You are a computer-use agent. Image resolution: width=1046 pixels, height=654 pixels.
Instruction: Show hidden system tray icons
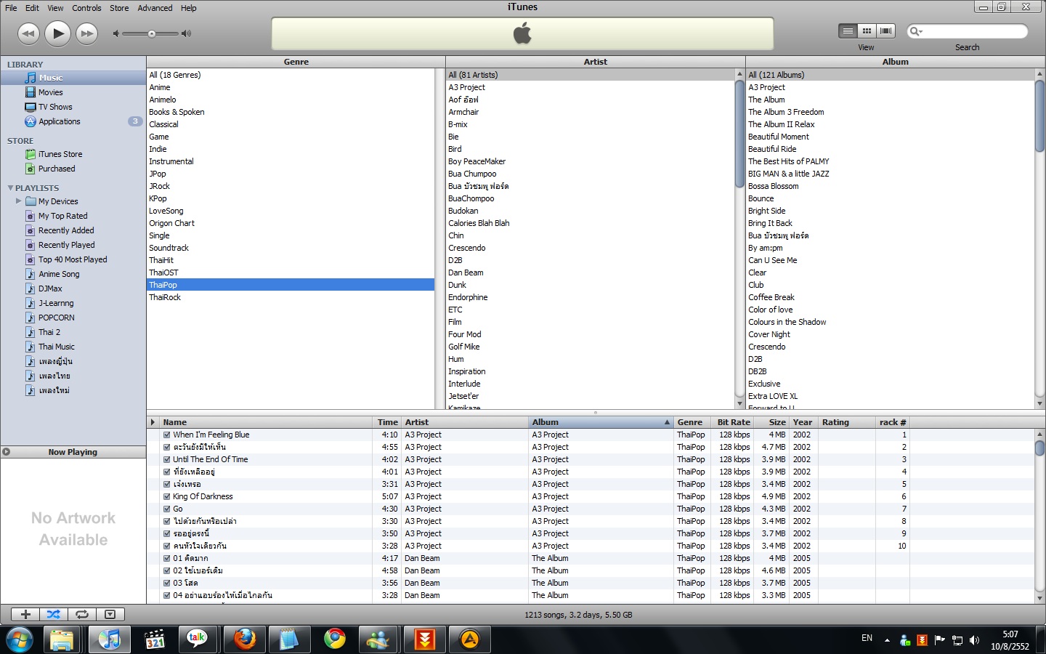(x=887, y=640)
